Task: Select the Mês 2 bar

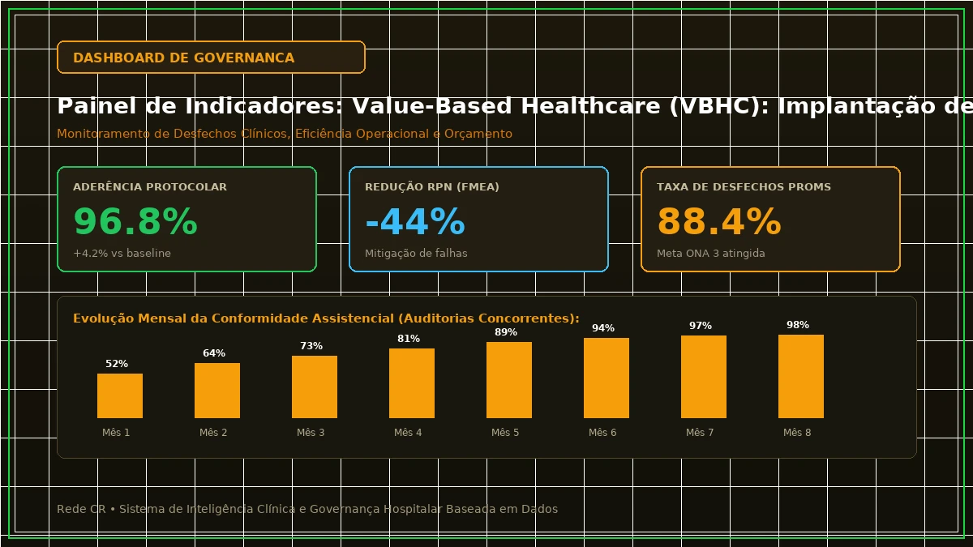Action: click(217, 391)
